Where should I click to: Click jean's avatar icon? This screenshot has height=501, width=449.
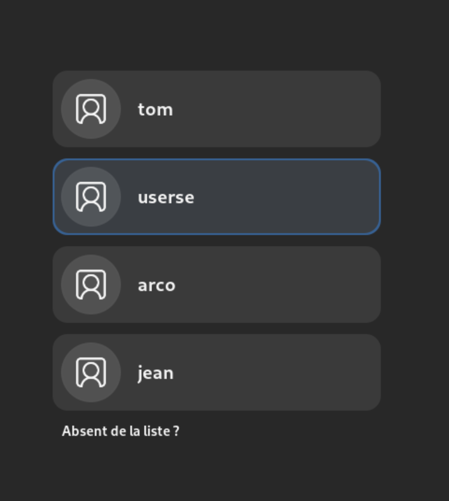[91, 372]
